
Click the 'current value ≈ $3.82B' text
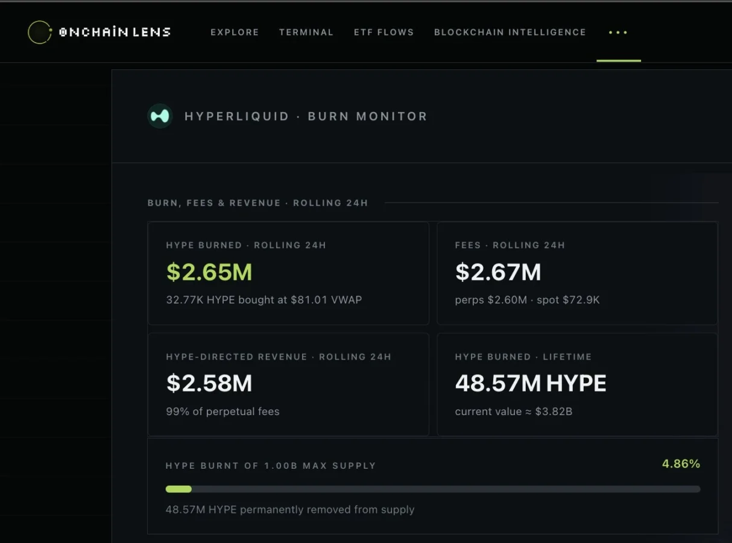point(515,412)
